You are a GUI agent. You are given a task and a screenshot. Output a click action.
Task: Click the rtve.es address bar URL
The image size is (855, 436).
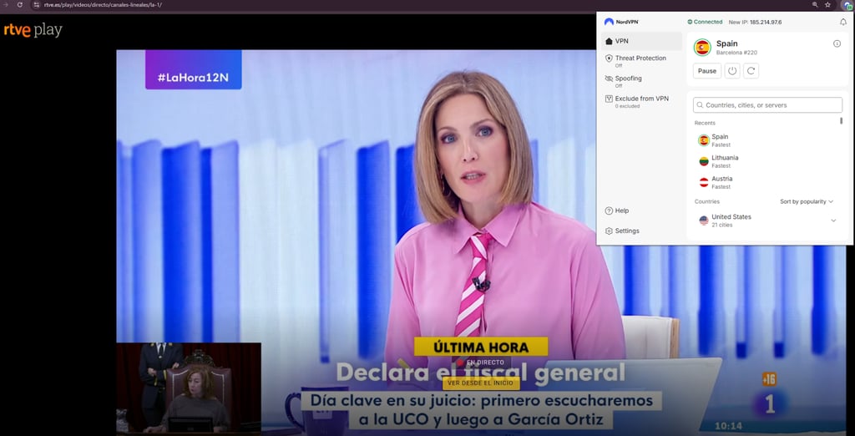pos(103,4)
